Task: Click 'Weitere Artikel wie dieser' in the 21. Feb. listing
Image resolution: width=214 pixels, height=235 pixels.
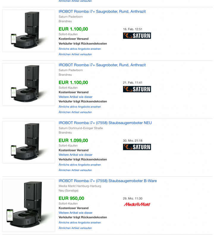Action: [75, 97]
